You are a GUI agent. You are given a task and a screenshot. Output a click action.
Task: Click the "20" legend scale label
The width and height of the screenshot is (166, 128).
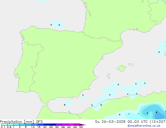click(x=45, y=127)
